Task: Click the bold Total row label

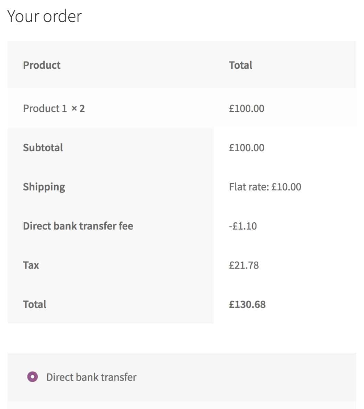Action: tap(35, 304)
